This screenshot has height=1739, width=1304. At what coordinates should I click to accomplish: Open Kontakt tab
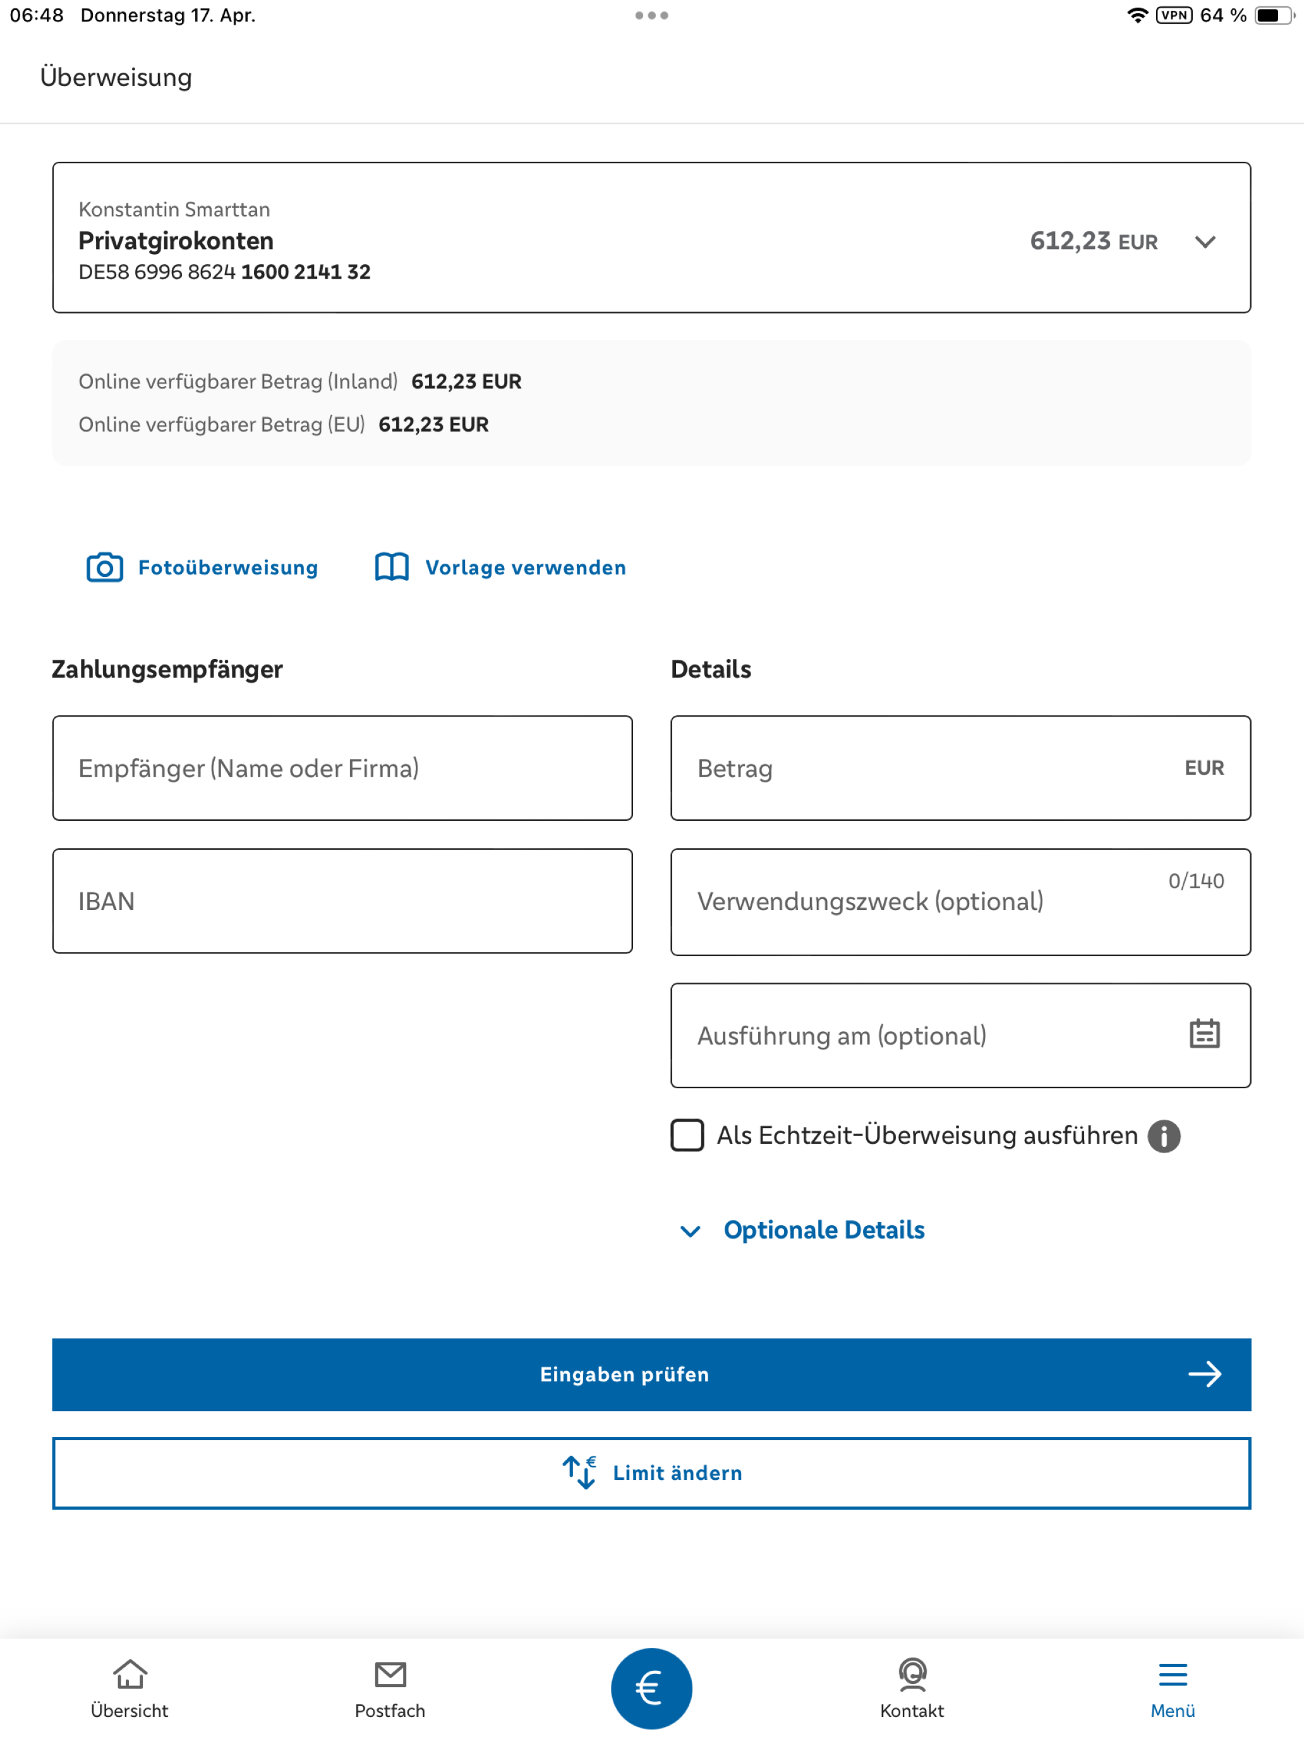(912, 1688)
